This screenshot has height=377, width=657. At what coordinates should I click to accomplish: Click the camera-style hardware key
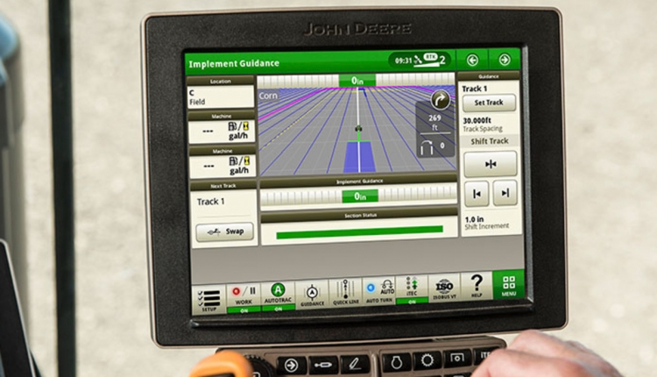[x=456, y=358]
